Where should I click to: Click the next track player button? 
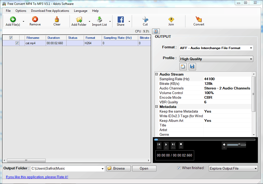coord(173,144)
